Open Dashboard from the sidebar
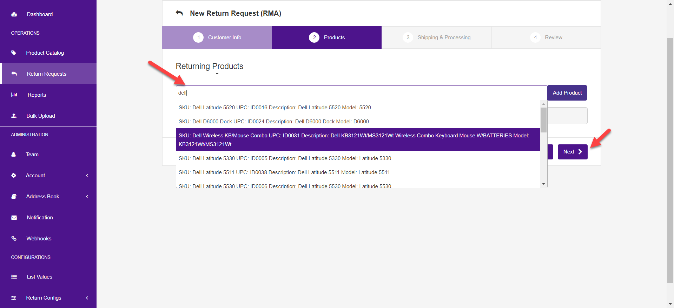Screen dimensions: 674x308 coord(48,14)
